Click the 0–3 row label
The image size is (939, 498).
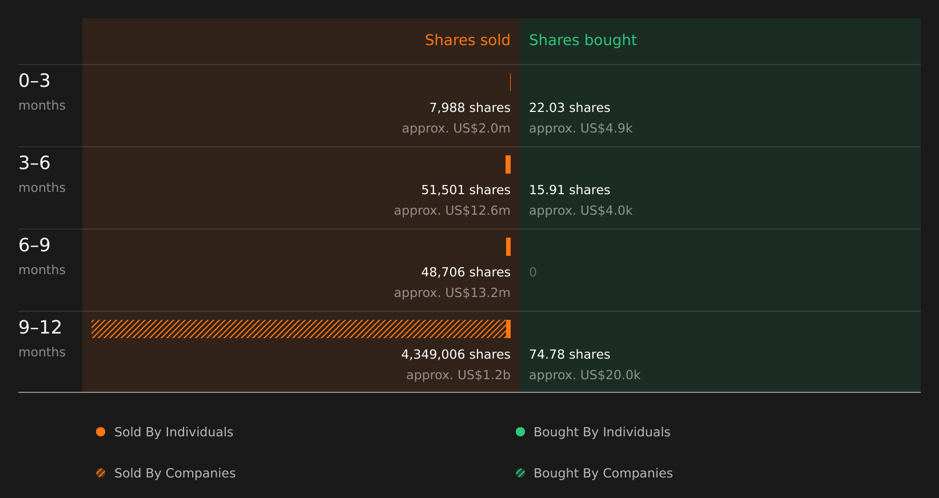tap(34, 81)
